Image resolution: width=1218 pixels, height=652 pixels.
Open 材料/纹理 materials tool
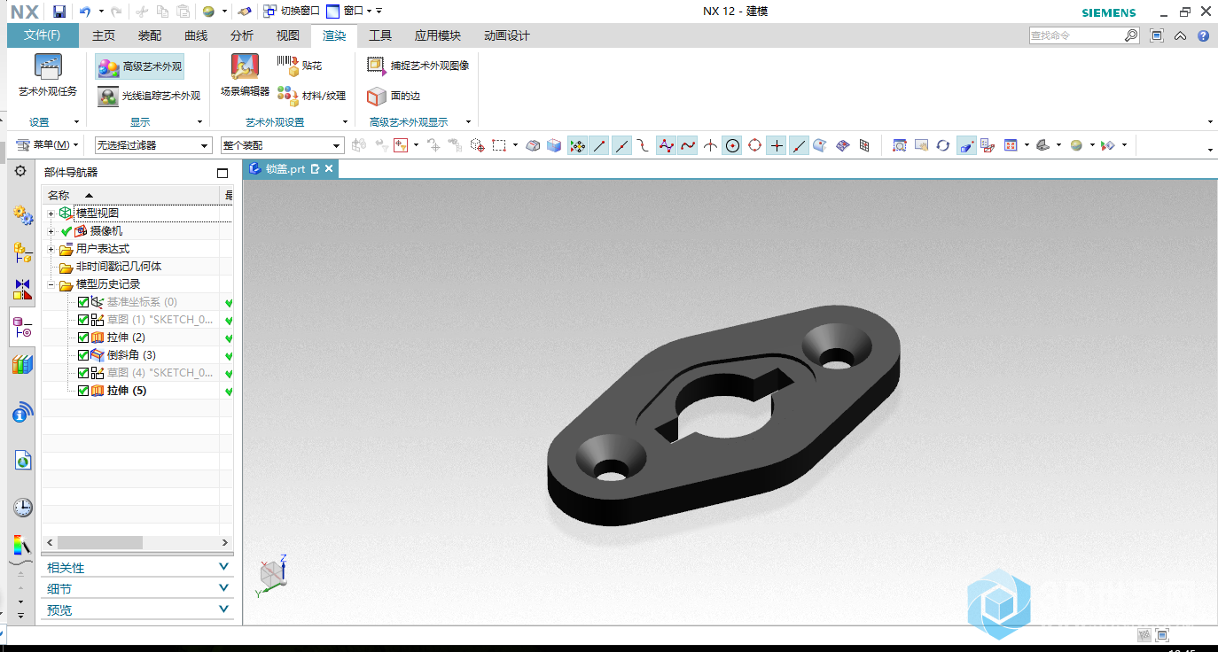click(311, 95)
